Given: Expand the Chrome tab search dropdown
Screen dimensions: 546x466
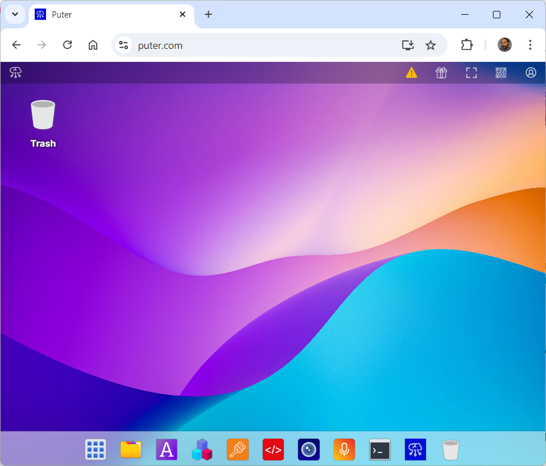Looking at the screenshot, I should coord(15,14).
